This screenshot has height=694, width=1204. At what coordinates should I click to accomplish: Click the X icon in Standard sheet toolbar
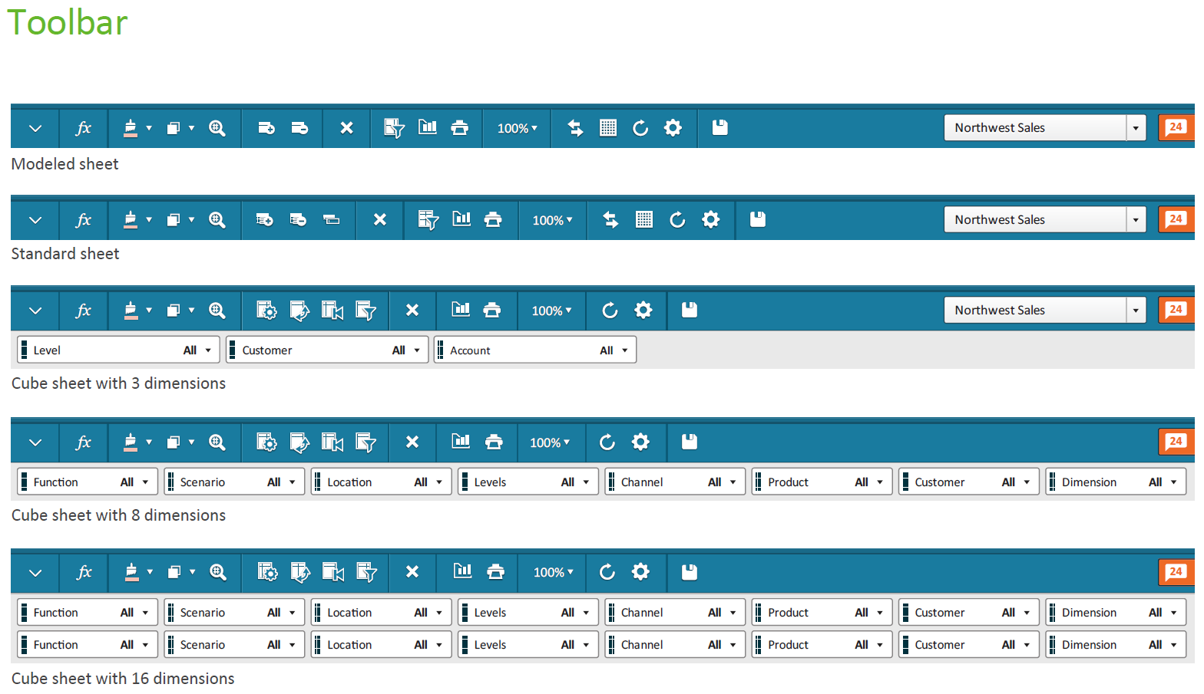[380, 219]
